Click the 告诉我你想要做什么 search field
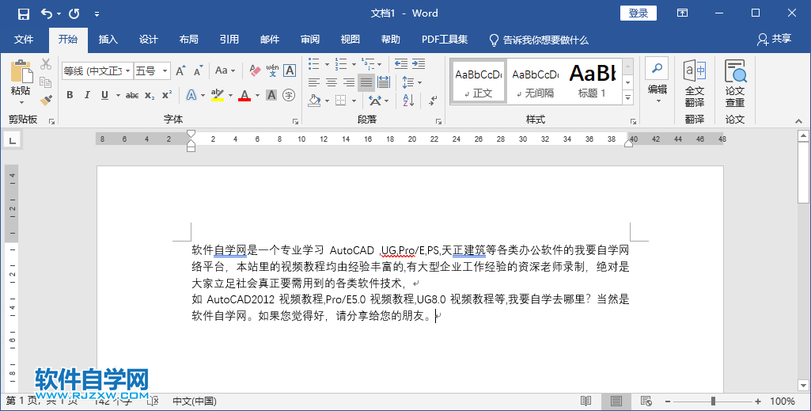This screenshot has height=411, width=811. click(x=544, y=40)
